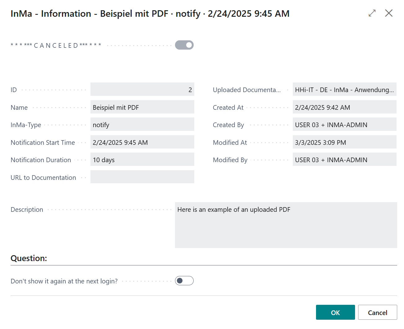The width and height of the screenshot is (404, 329).
Task: Click the empty URL to Documentation field
Action: [142, 177]
